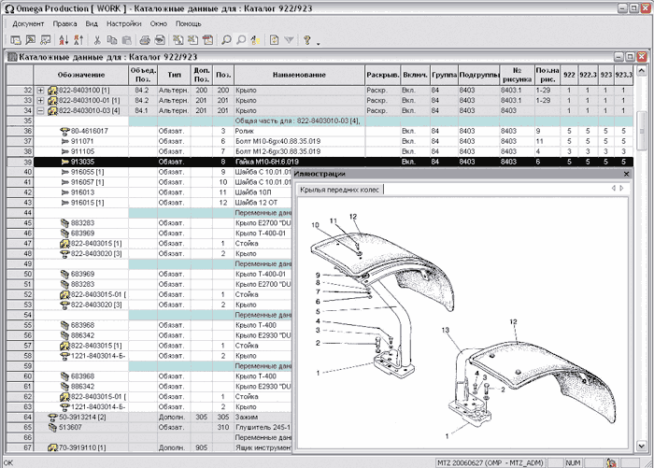Export to PDF with the red document icon

(207, 40)
